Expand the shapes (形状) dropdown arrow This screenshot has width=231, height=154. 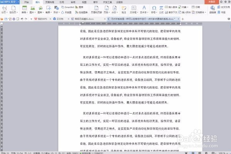coord(59,12)
